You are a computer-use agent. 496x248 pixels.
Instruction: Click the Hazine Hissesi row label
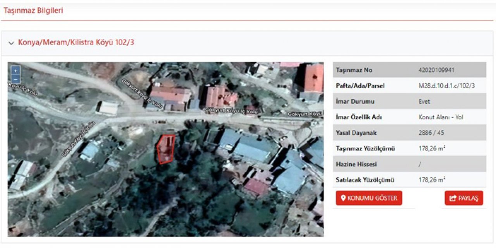click(x=355, y=164)
